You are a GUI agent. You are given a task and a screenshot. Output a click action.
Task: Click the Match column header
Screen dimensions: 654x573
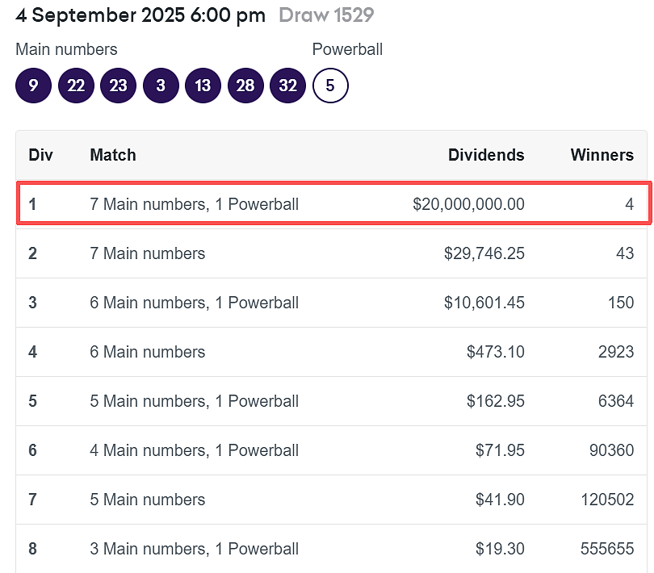pyautogui.click(x=113, y=155)
